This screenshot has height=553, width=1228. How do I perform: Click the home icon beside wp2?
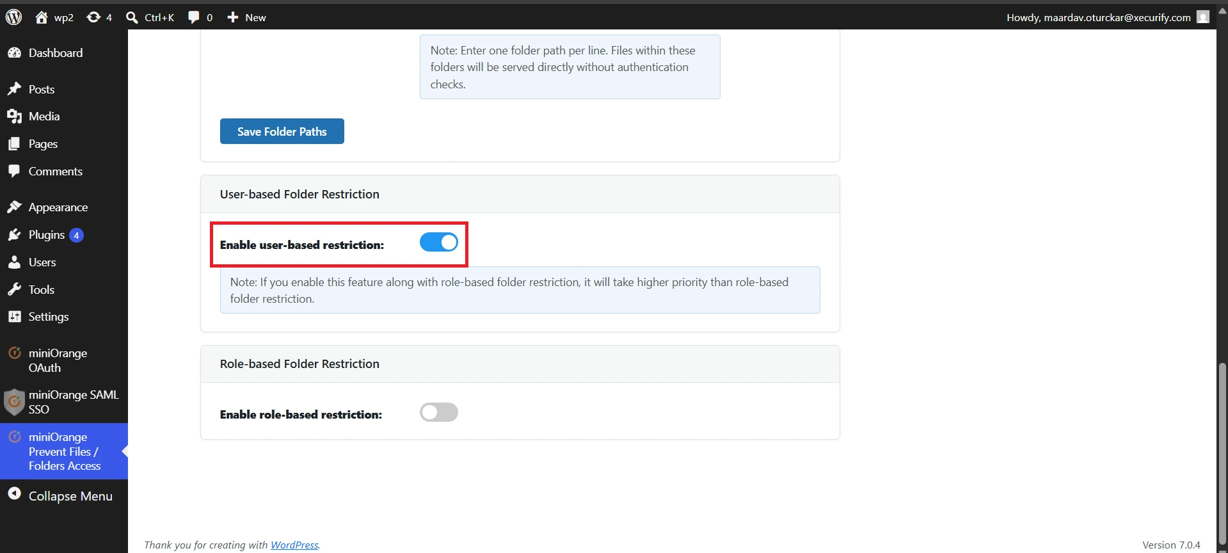[42, 17]
